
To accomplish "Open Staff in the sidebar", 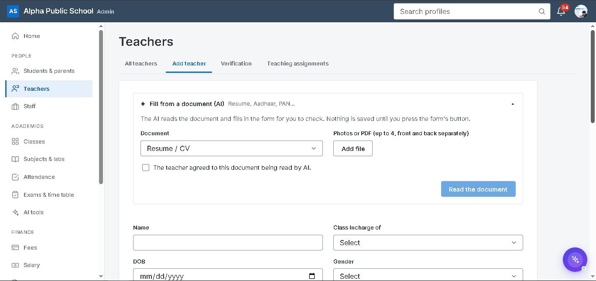I will coord(49,106).
